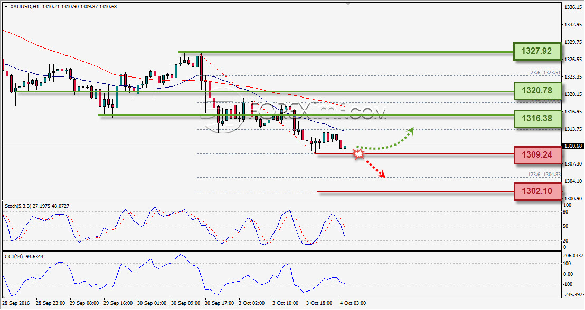Click time axis label 3 Oct 02:00
Screen dimensions: 585x310
251,303
